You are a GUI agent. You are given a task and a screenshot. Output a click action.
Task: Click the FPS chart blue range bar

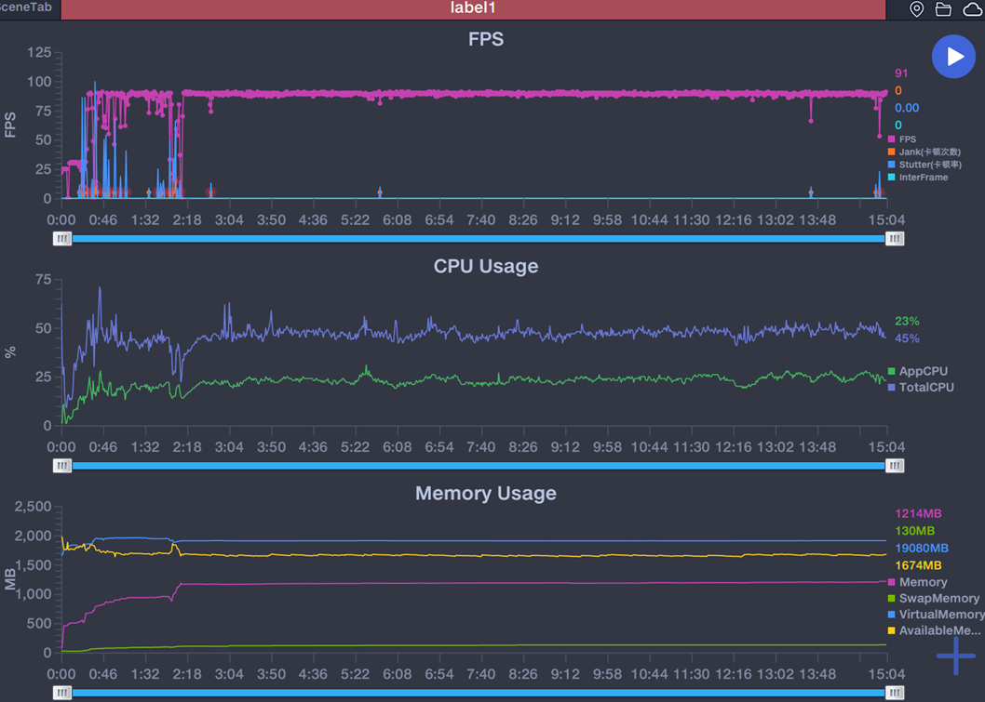point(478,238)
